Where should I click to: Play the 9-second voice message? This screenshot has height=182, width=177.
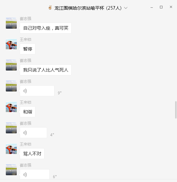[37, 91]
